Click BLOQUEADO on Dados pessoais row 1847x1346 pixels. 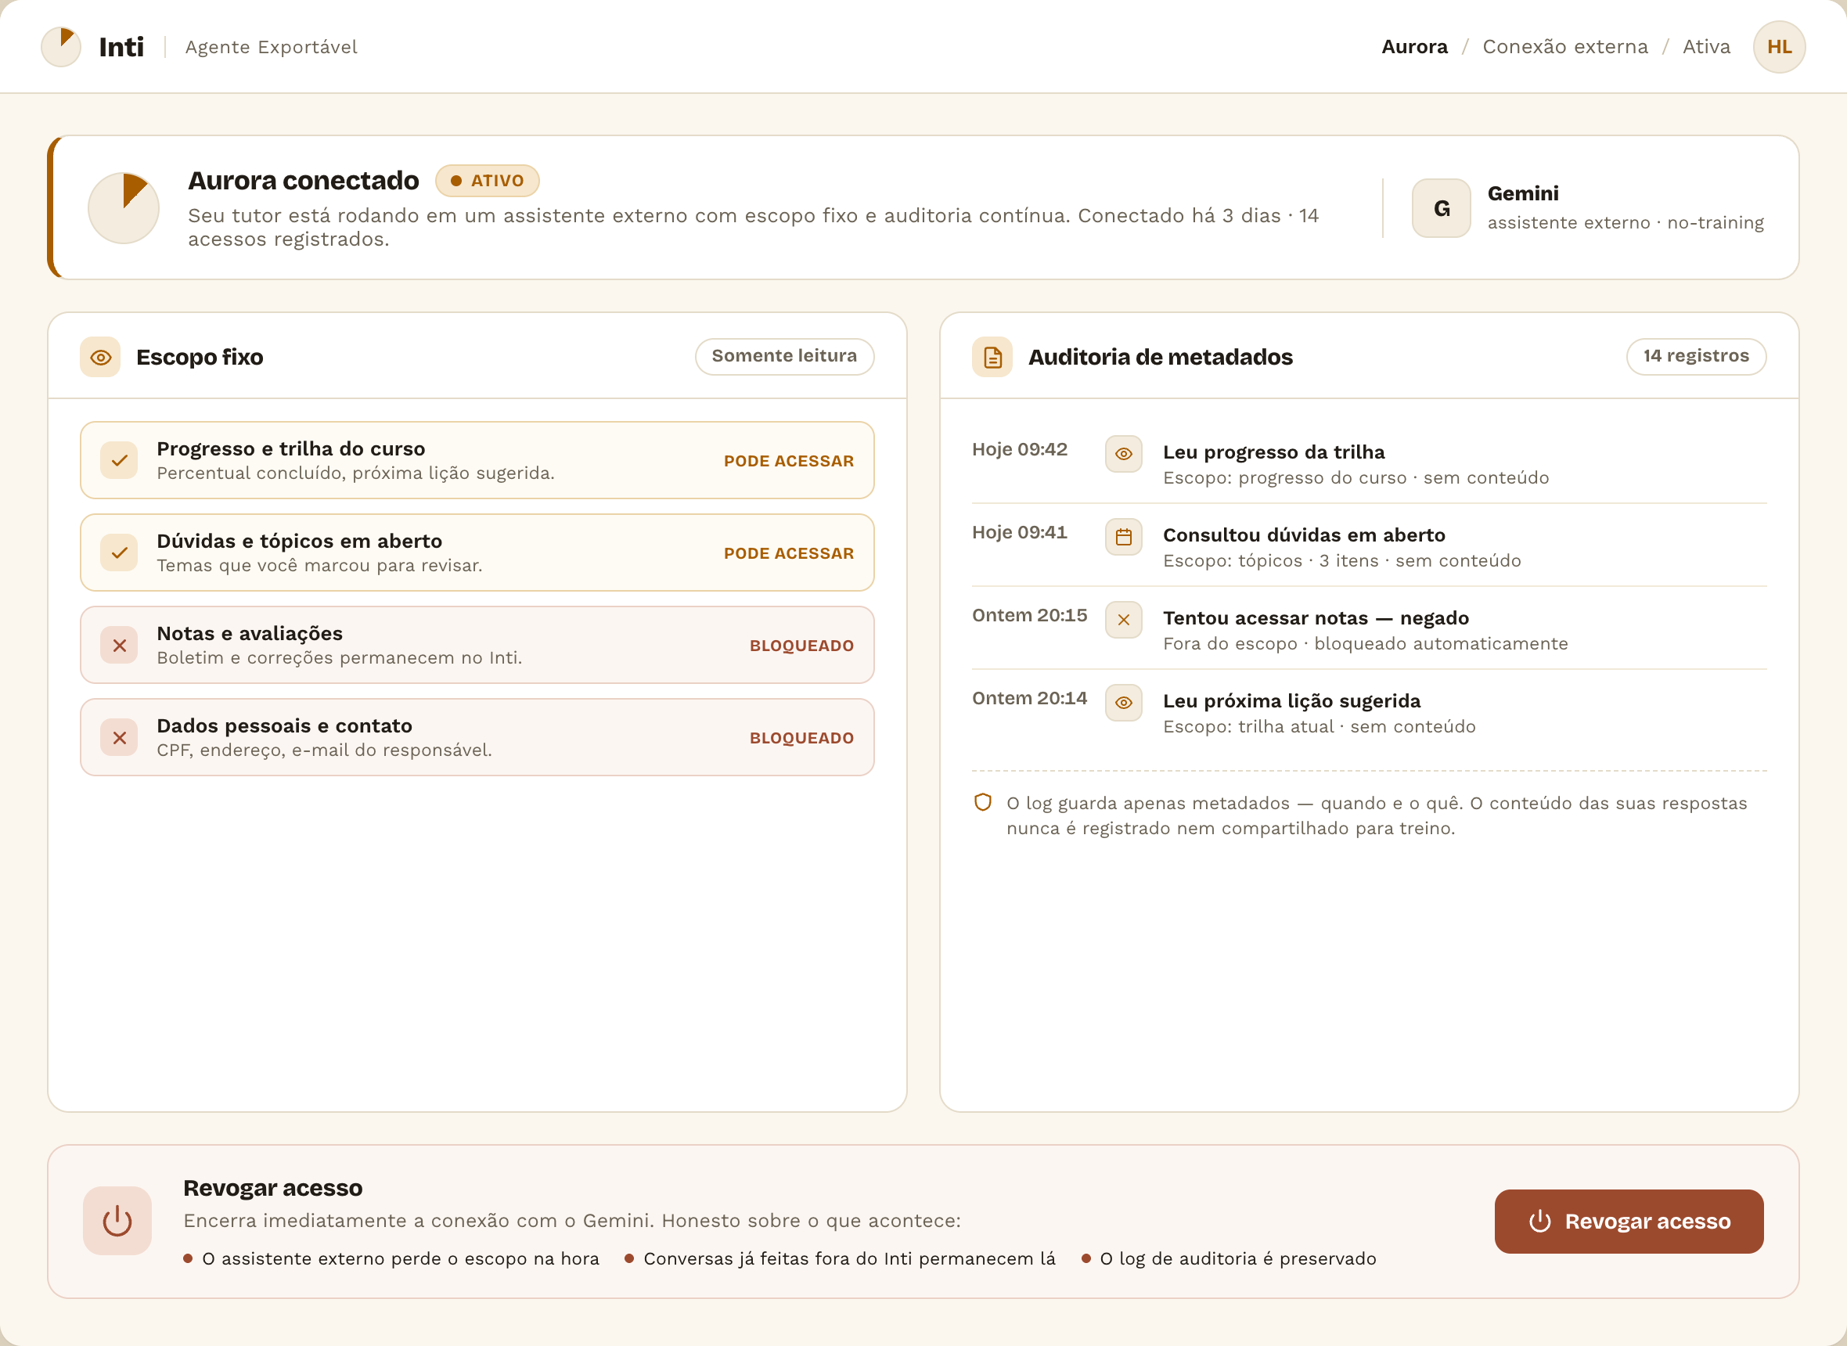coord(801,737)
